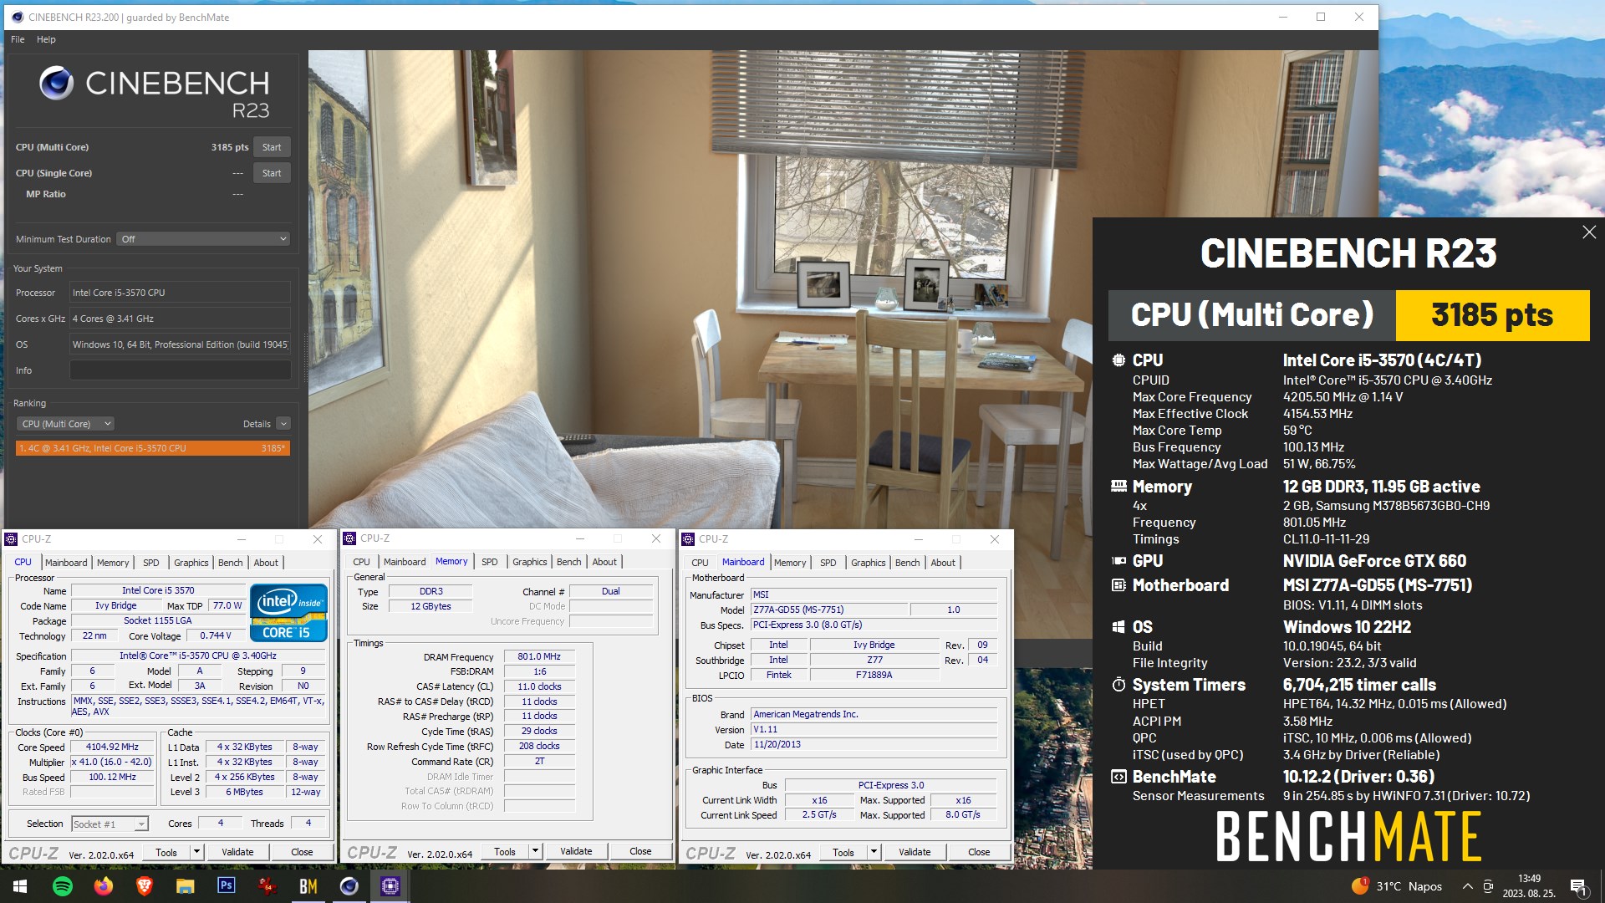Open Bench tab in left CPU-Z window
Image resolution: width=1605 pixels, height=903 pixels.
pyautogui.click(x=231, y=563)
